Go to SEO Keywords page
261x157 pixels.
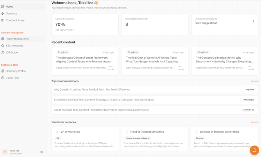point(14,46)
